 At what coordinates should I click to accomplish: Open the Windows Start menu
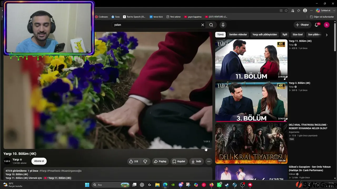click(87, 185)
